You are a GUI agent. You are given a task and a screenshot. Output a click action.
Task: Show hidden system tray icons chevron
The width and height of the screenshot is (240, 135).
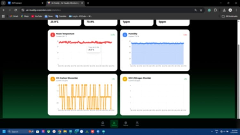tap(212, 131)
